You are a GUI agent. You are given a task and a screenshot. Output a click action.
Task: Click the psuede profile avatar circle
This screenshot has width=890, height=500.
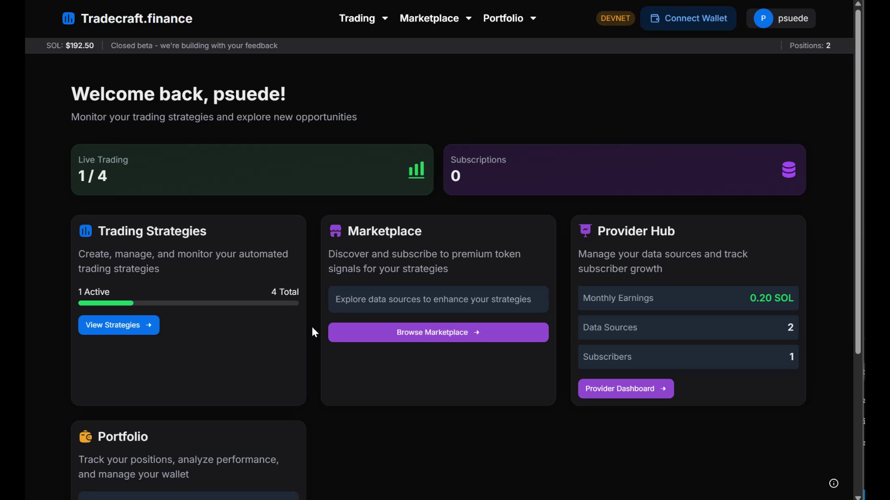(x=763, y=19)
